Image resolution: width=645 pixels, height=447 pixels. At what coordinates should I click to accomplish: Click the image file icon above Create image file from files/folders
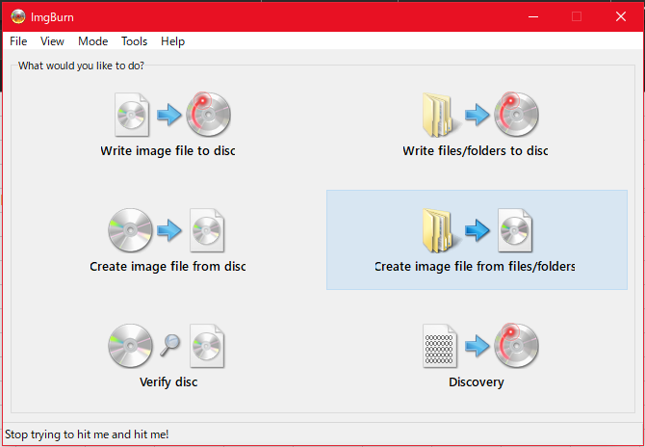coord(515,230)
